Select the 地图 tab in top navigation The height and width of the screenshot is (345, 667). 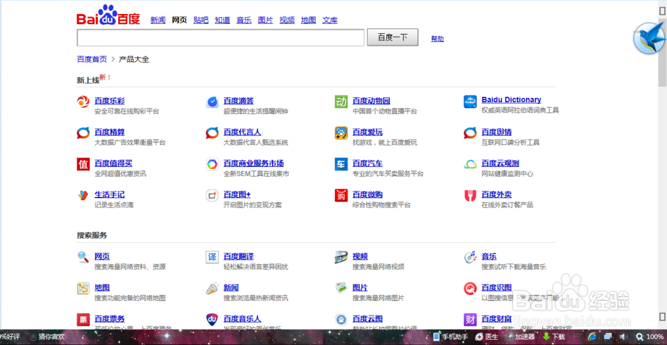[308, 20]
